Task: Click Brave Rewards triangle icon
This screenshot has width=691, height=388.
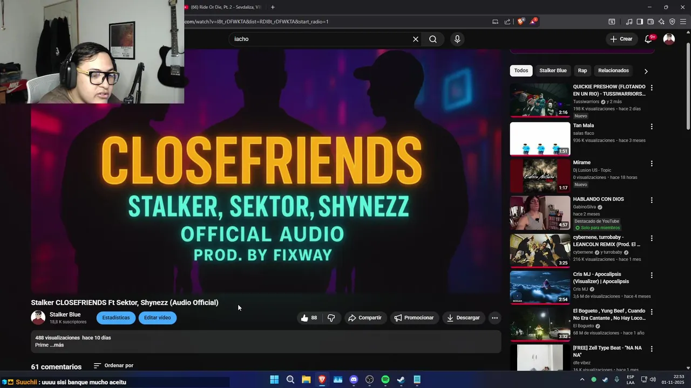Action: pos(533,22)
